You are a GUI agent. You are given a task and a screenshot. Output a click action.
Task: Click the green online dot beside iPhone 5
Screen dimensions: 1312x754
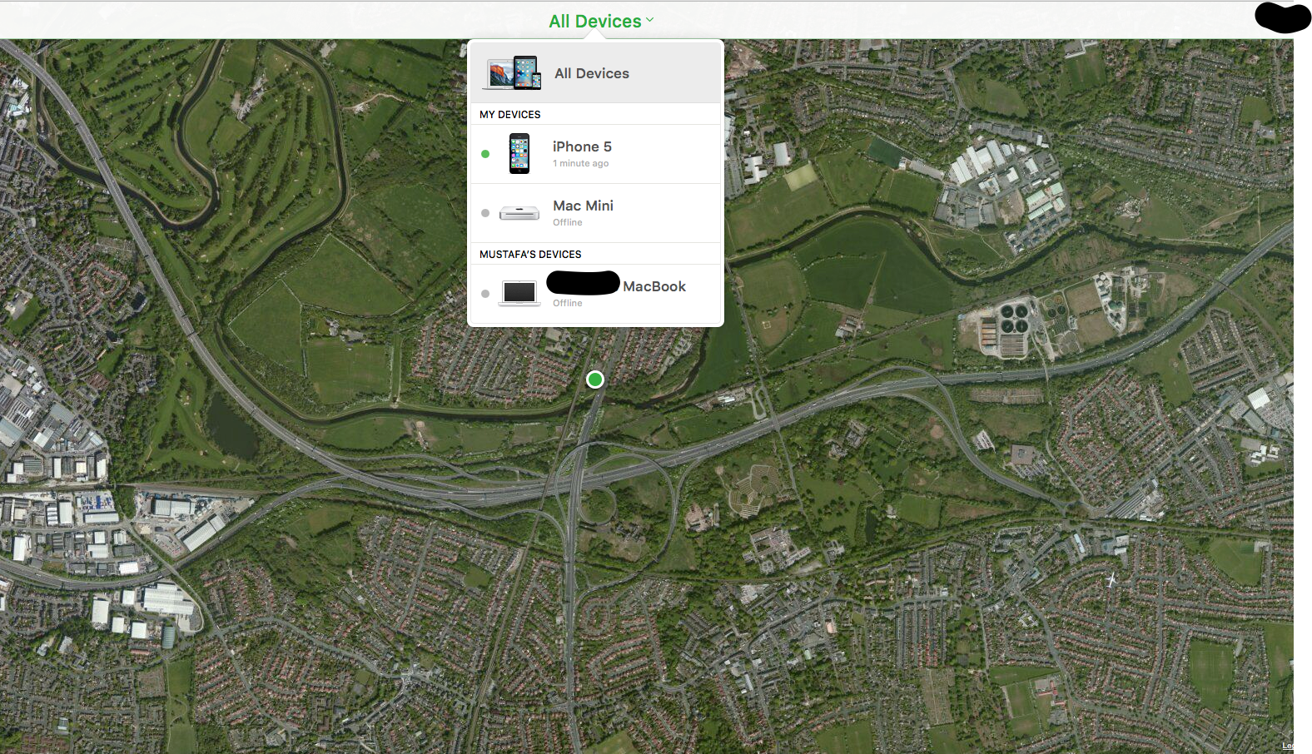[485, 154]
